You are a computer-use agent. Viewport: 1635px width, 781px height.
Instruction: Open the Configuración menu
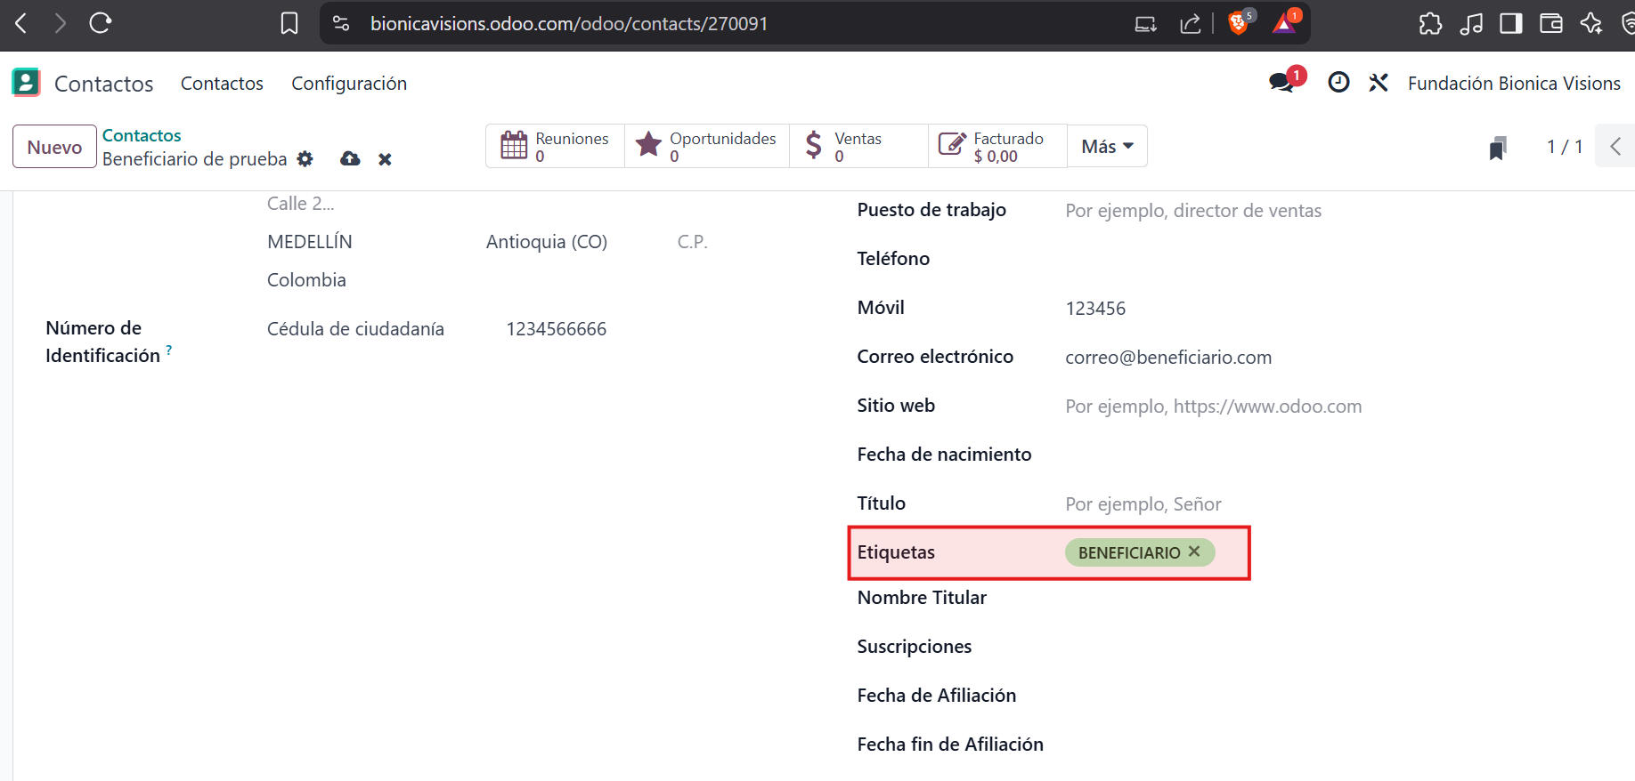coord(349,84)
